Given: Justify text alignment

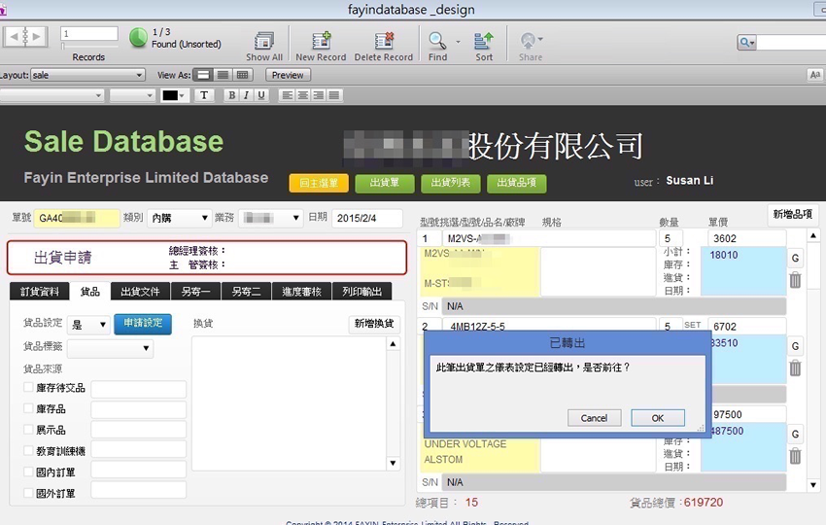Looking at the screenshot, I should 334,95.
